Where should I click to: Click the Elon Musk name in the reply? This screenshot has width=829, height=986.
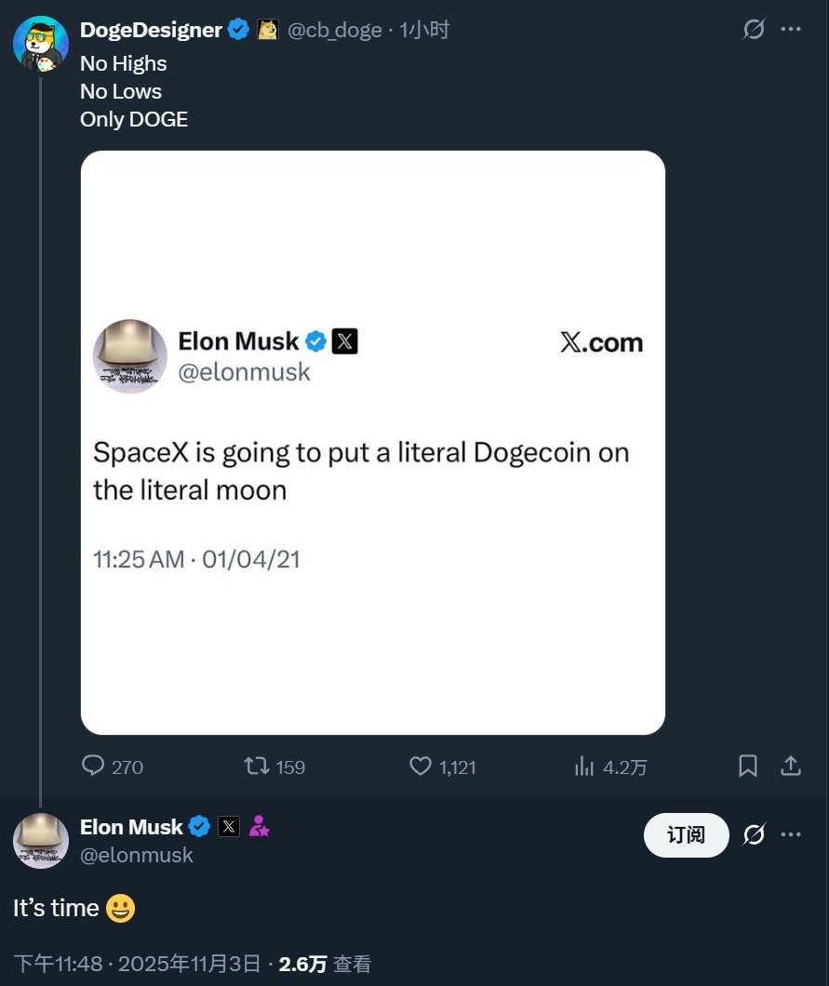pos(131,826)
